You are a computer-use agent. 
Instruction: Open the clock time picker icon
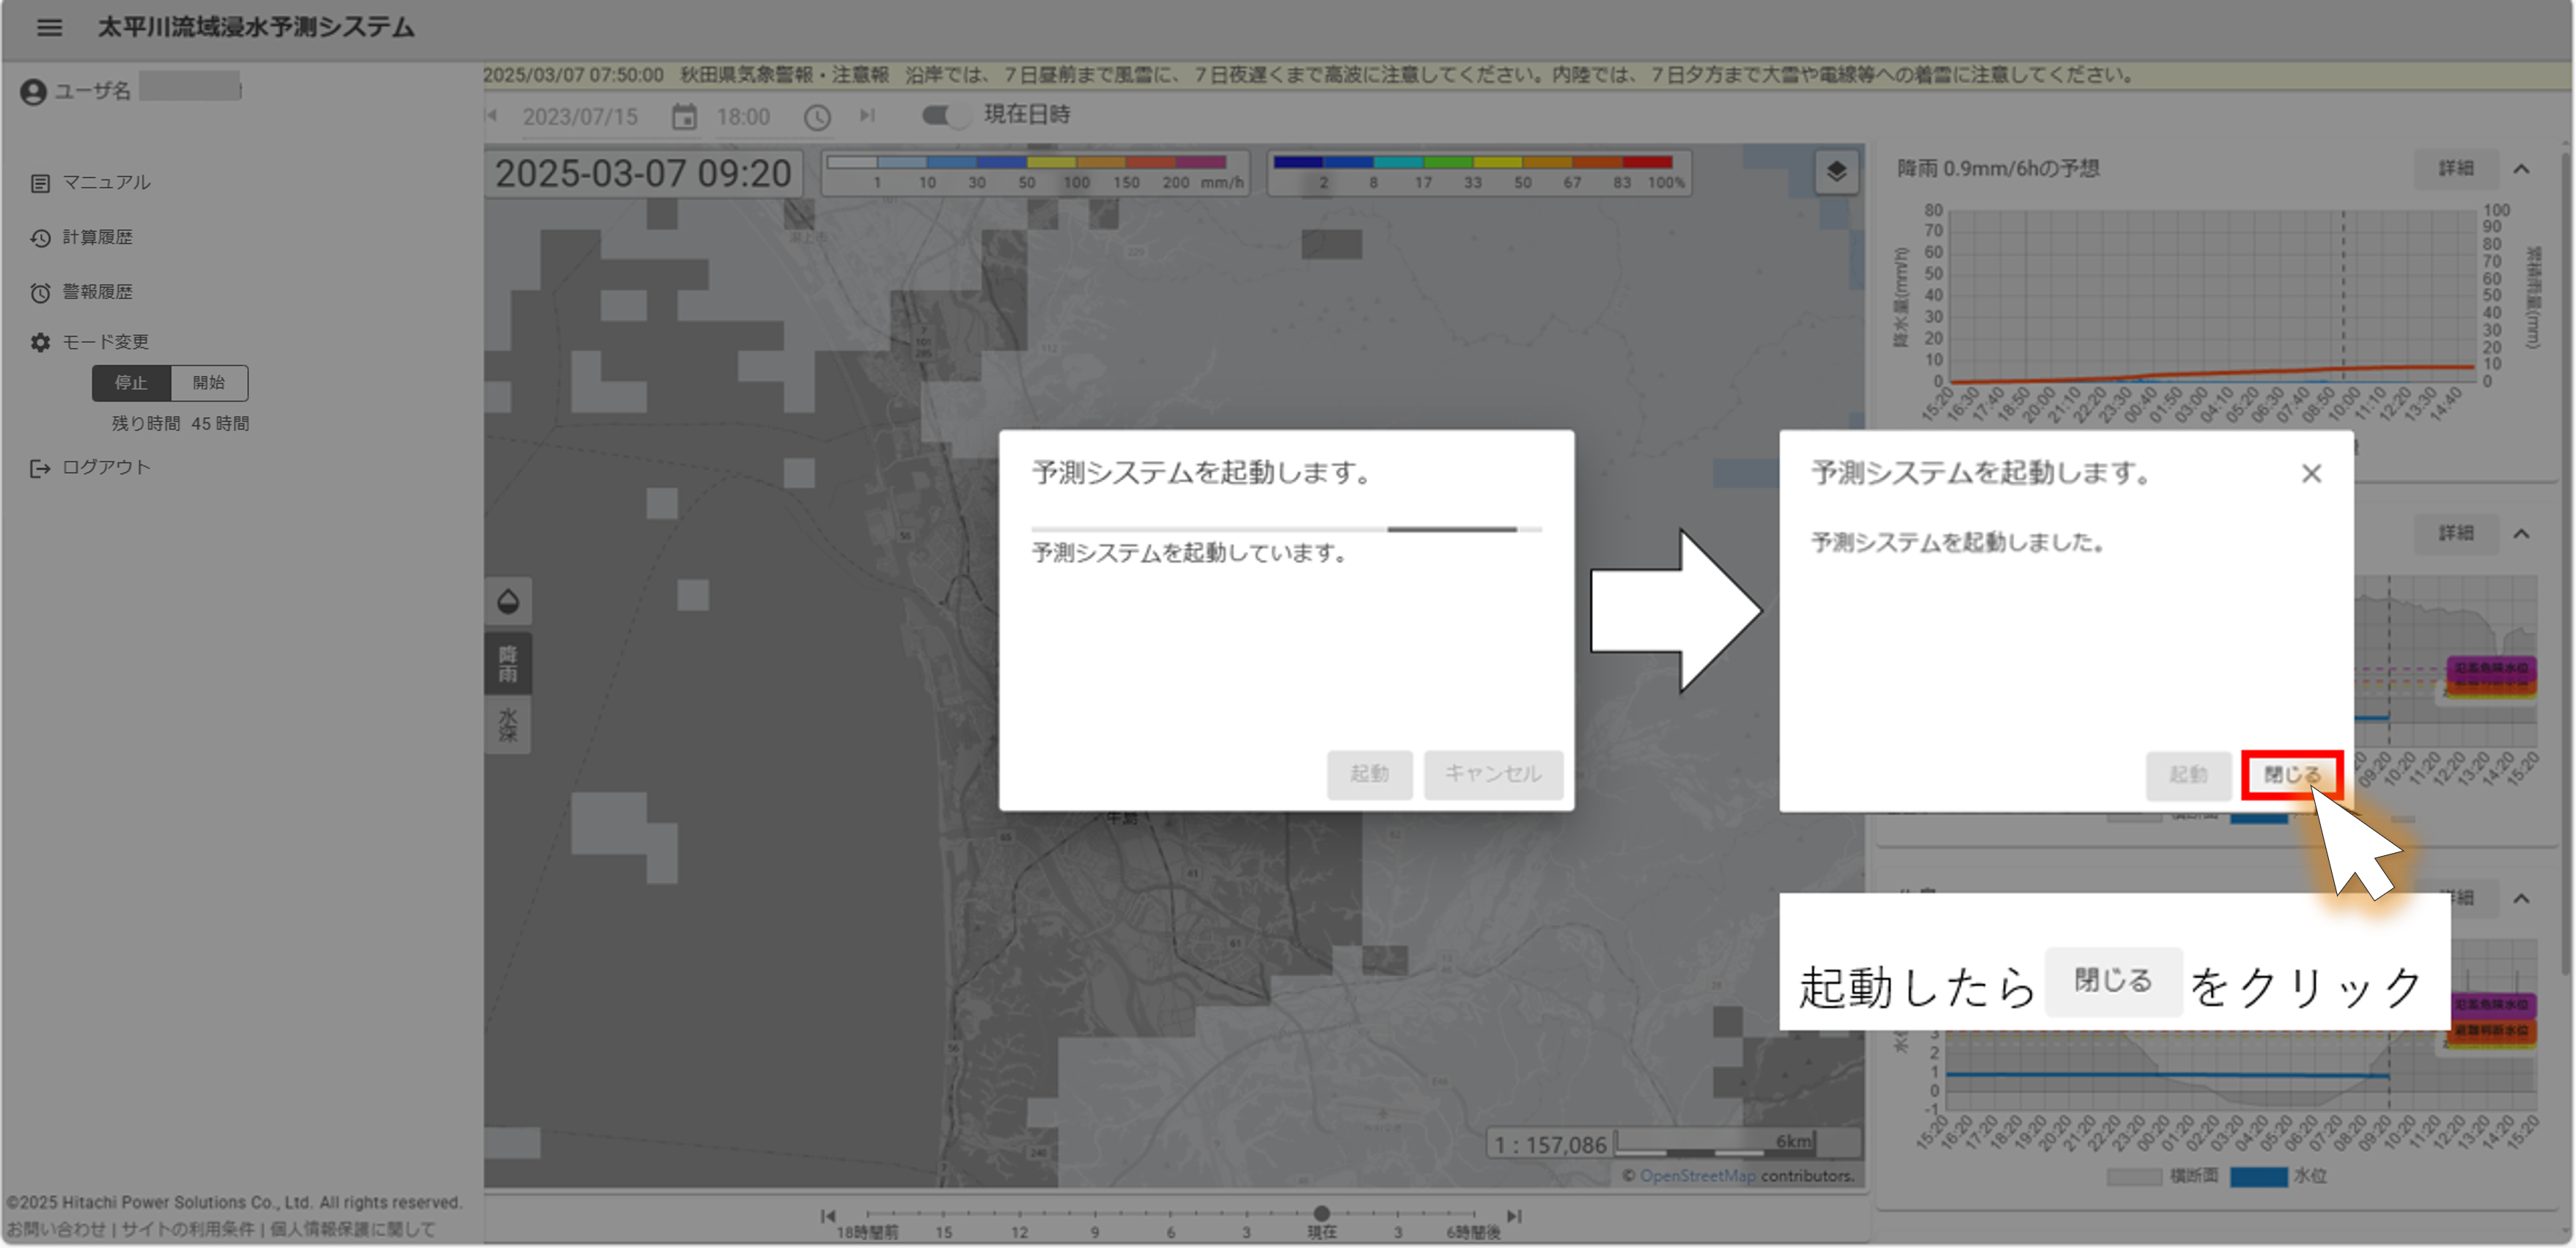817,117
